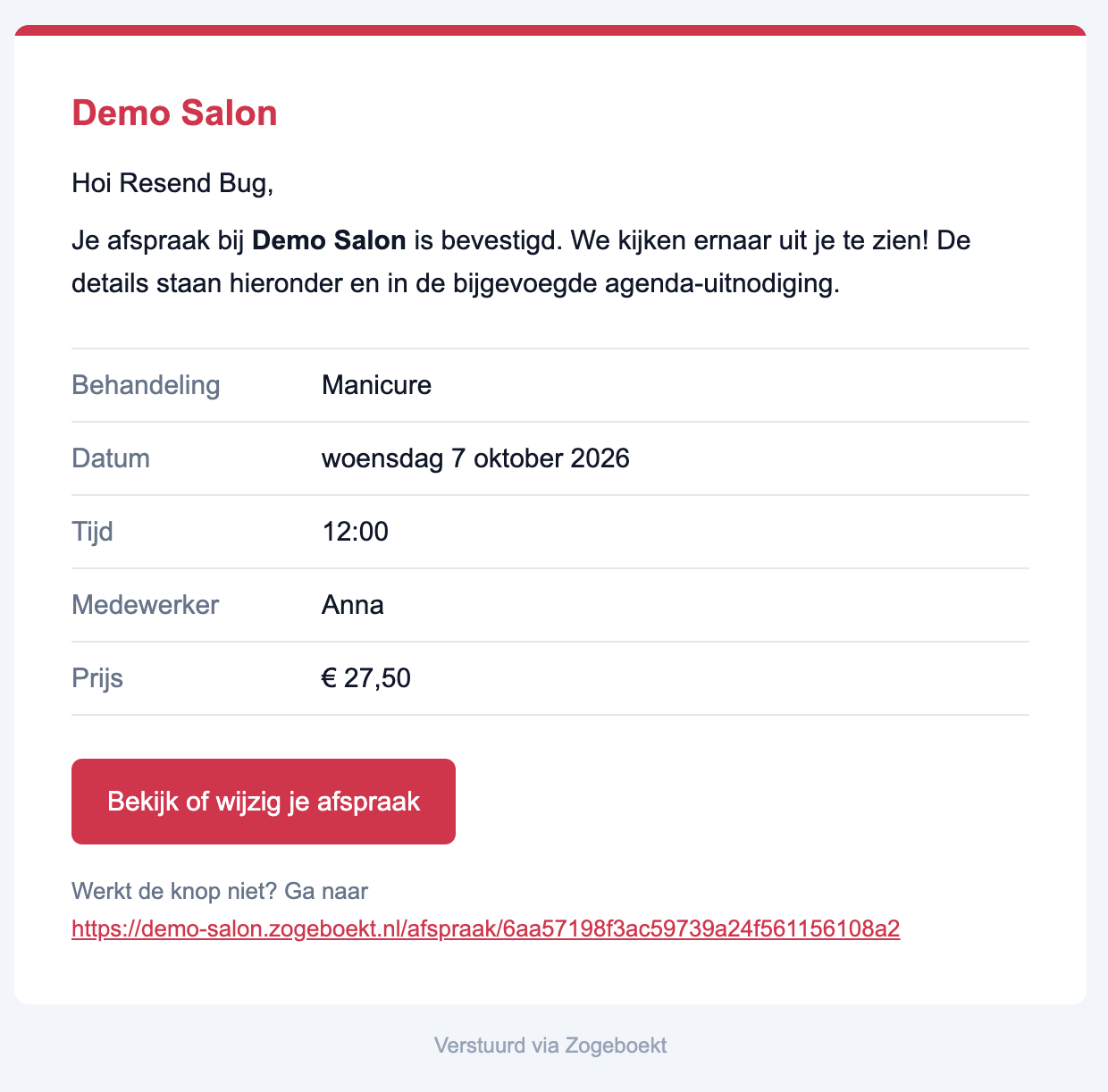
Task: Click the Prijs row label
Action: point(97,678)
